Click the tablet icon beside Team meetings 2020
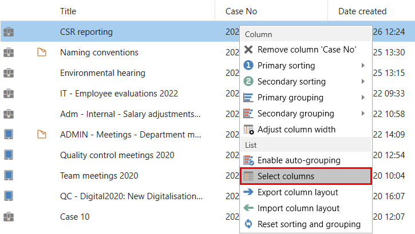Viewport: 415px width, 234px height. pos(8,176)
